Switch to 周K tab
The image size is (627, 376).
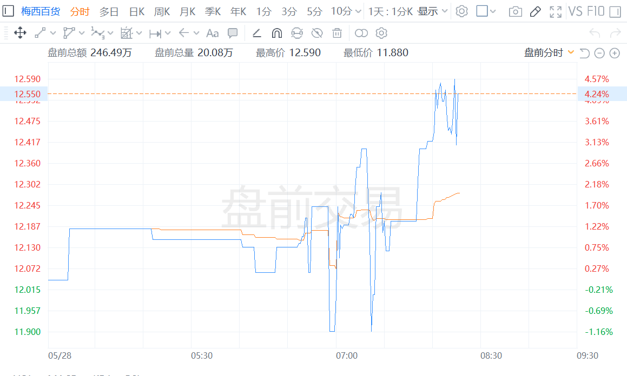coord(162,11)
